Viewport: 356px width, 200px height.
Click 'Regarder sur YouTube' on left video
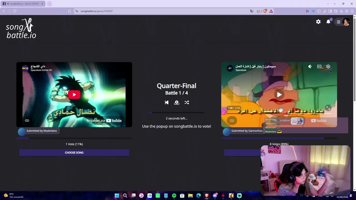pyautogui.click(x=104, y=121)
